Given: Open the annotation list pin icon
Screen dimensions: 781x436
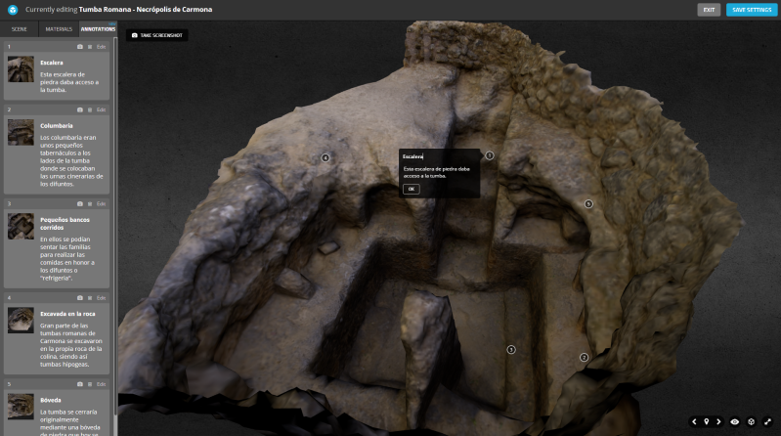Looking at the screenshot, I should 706,421.
